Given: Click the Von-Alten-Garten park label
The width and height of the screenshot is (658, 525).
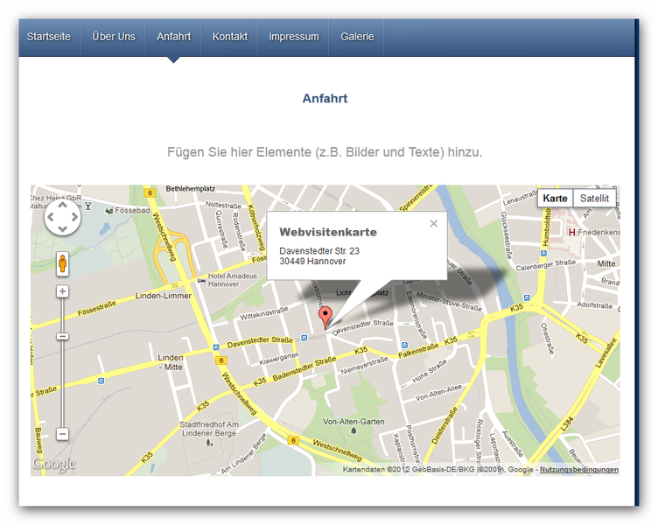Looking at the screenshot, I should coord(353,422).
